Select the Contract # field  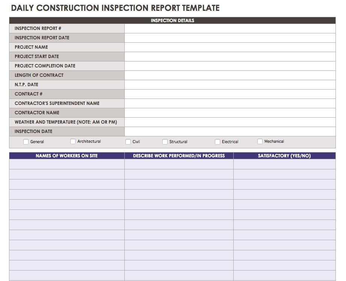click(230, 94)
